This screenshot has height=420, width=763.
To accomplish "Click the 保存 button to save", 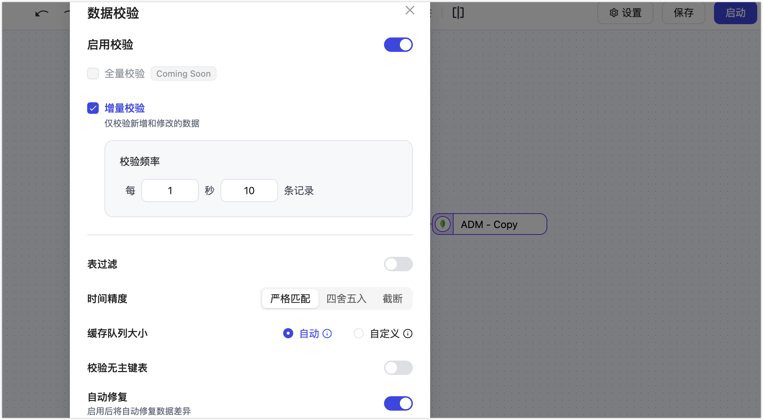I will click(683, 13).
